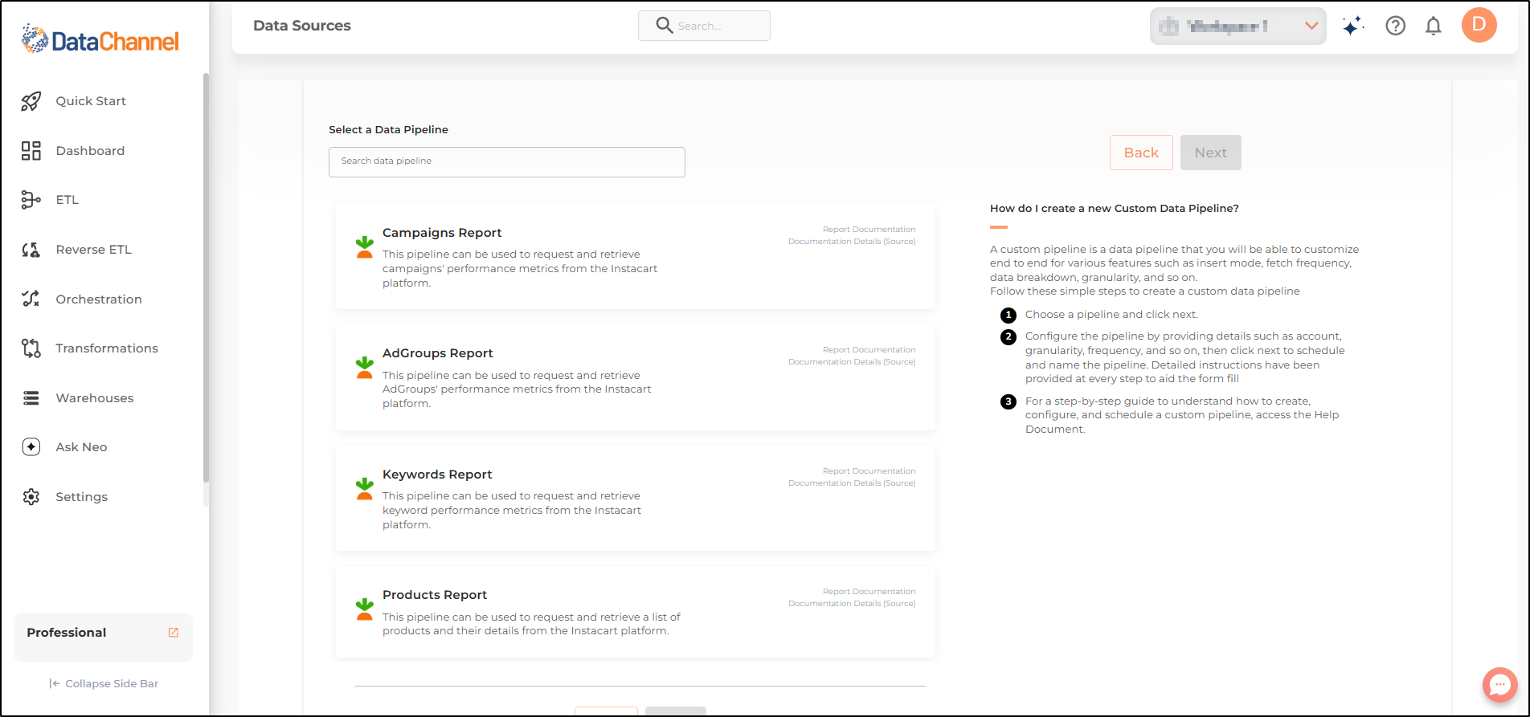Open help question mark icon

pyautogui.click(x=1396, y=26)
